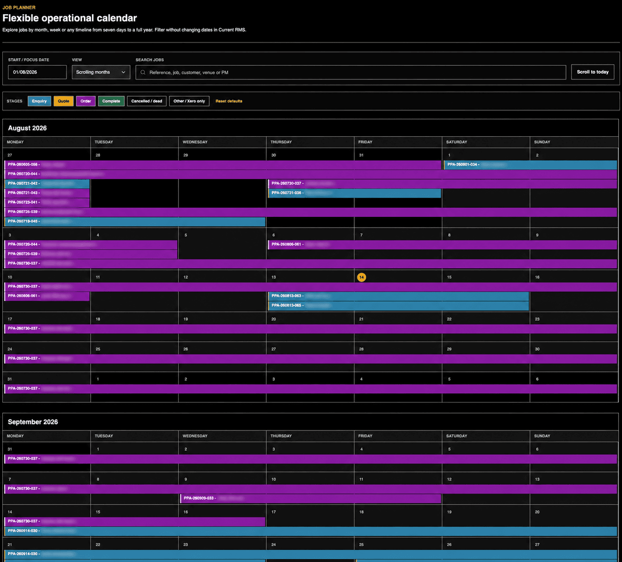The image size is (622, 562).
Task: Open PPA-260914-030 bar in week of September 14
Action: point(311,530)
